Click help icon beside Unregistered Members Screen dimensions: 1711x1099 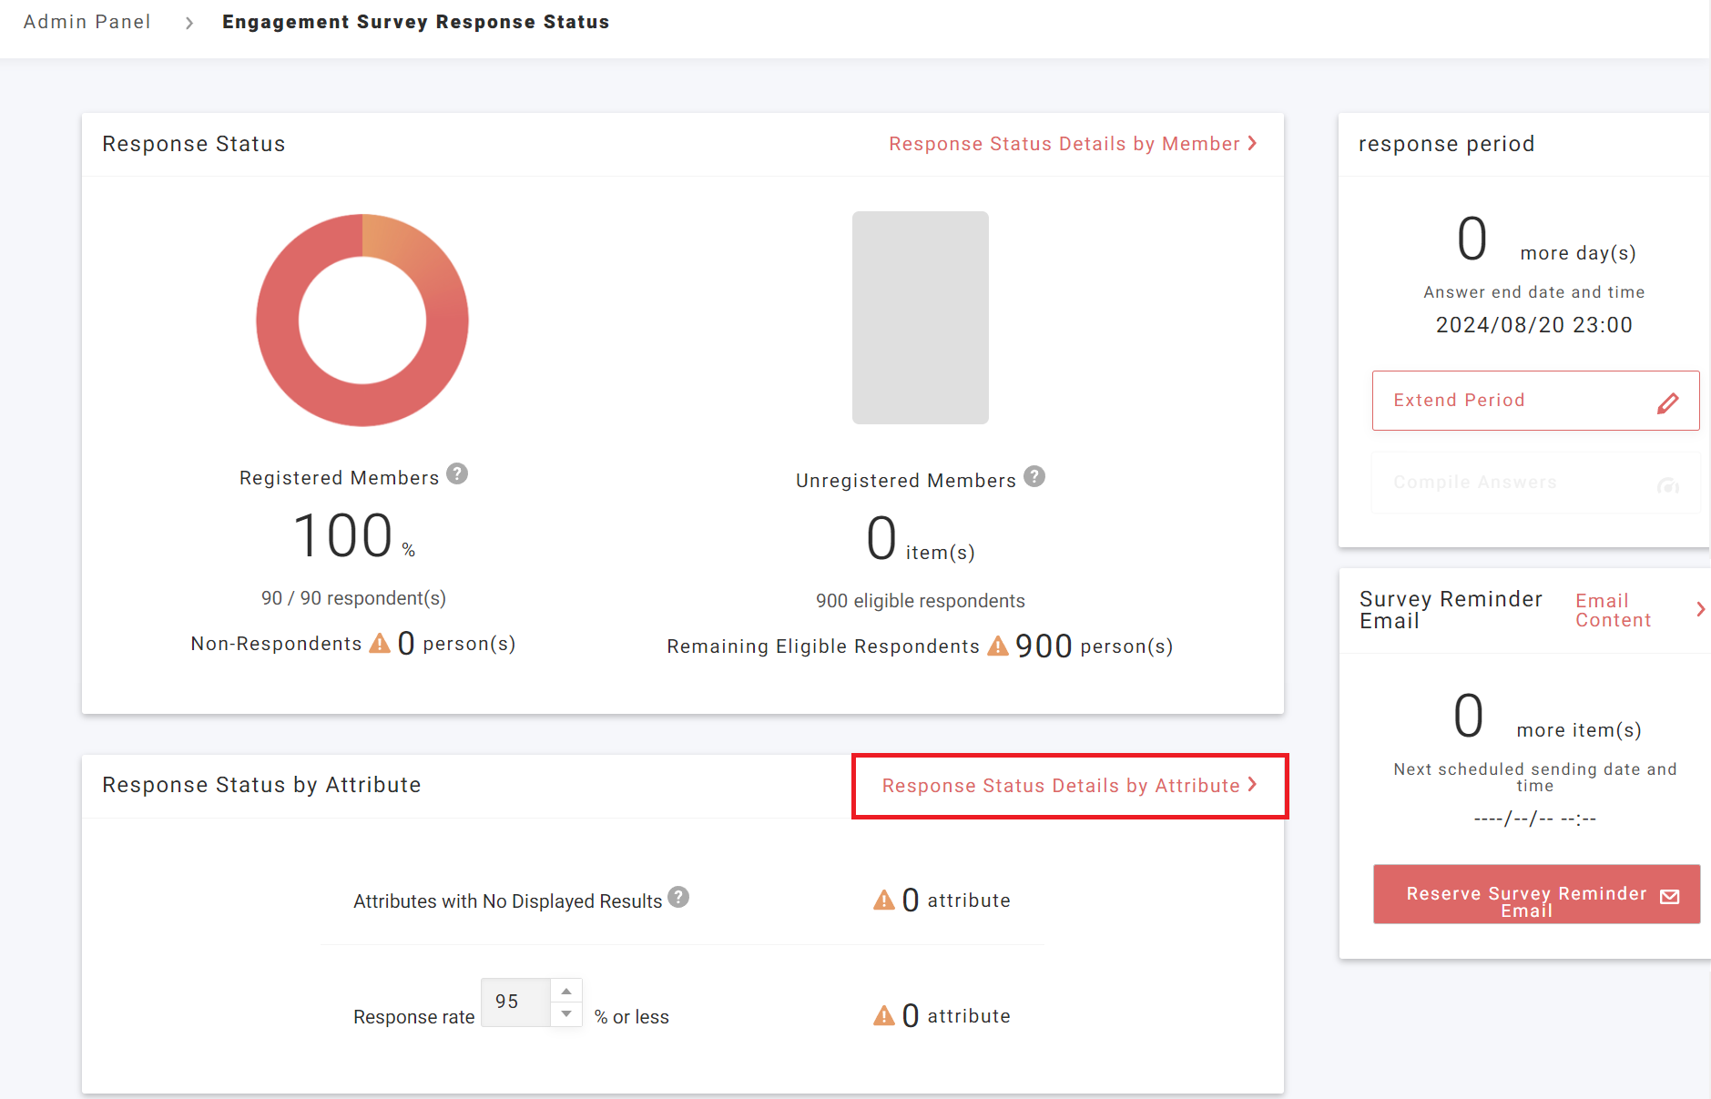click(x=1034, y=477)
